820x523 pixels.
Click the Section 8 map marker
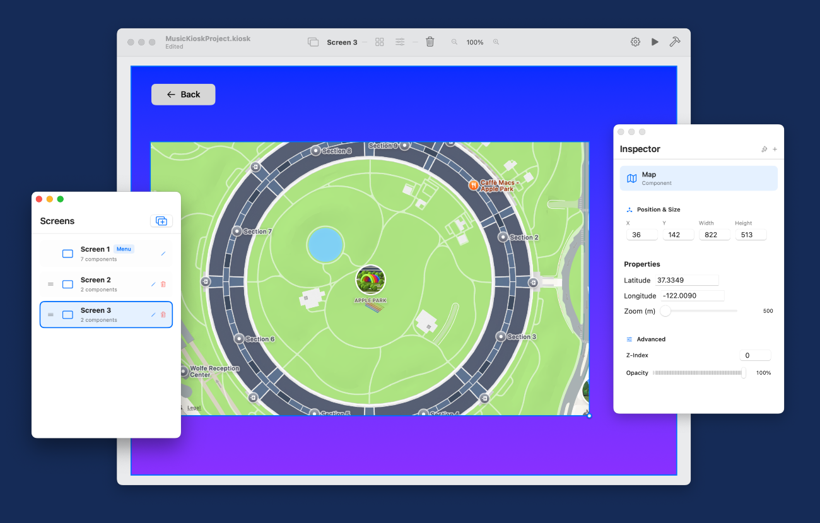pos(316,151)
